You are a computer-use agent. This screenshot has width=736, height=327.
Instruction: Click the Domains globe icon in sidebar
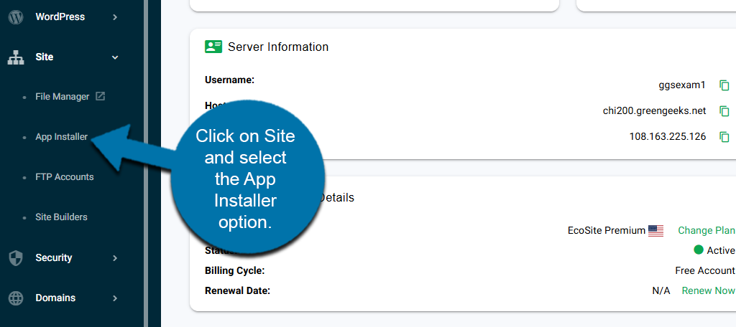pyautogui.click(x=16, y=298)
